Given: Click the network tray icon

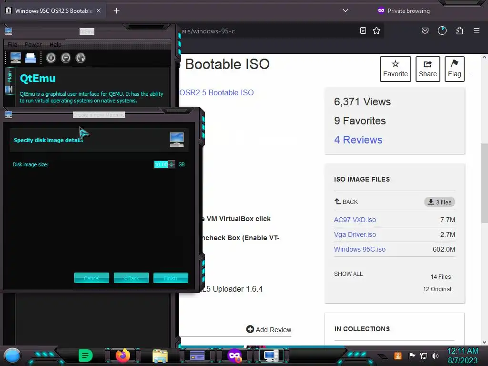Looking at the screenshot, I should tap(423, 356).
